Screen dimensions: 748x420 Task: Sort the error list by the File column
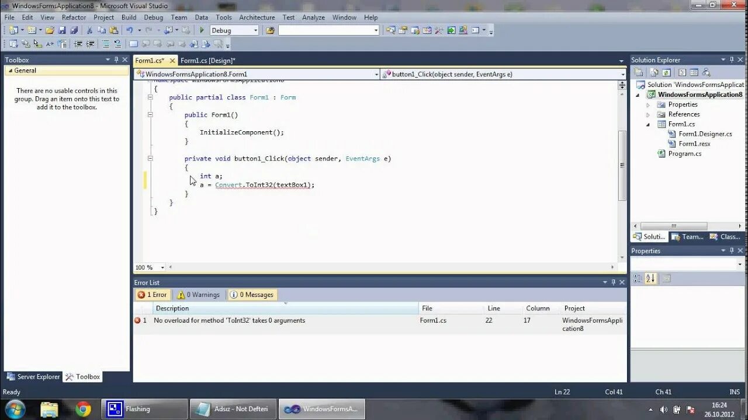click(x=451, y=309)
